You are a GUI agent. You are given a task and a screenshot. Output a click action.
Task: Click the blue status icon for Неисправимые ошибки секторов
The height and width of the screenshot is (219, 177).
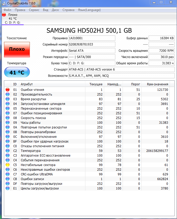[x=8, y=170]
